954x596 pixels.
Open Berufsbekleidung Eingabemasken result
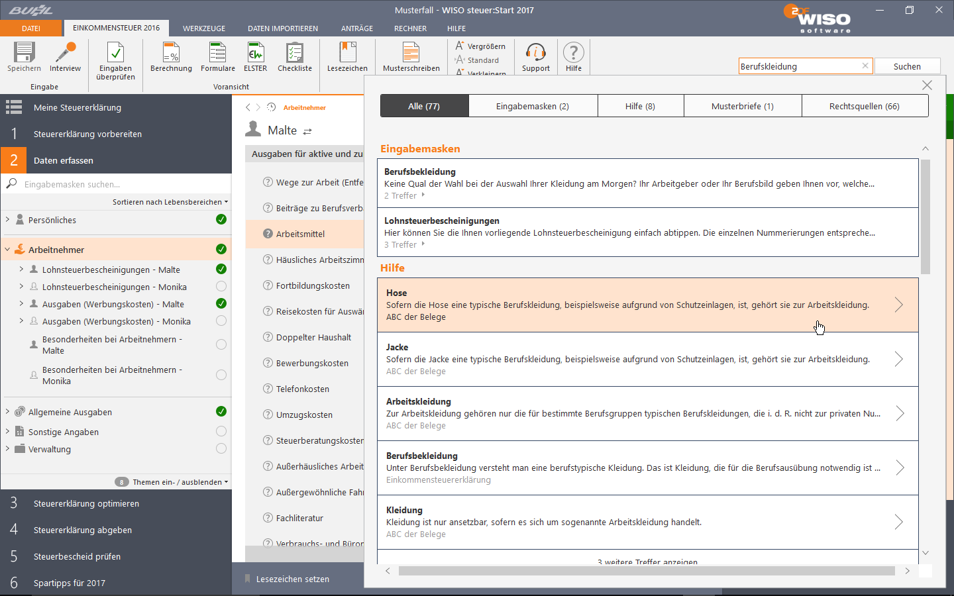[x=648, y=183]
